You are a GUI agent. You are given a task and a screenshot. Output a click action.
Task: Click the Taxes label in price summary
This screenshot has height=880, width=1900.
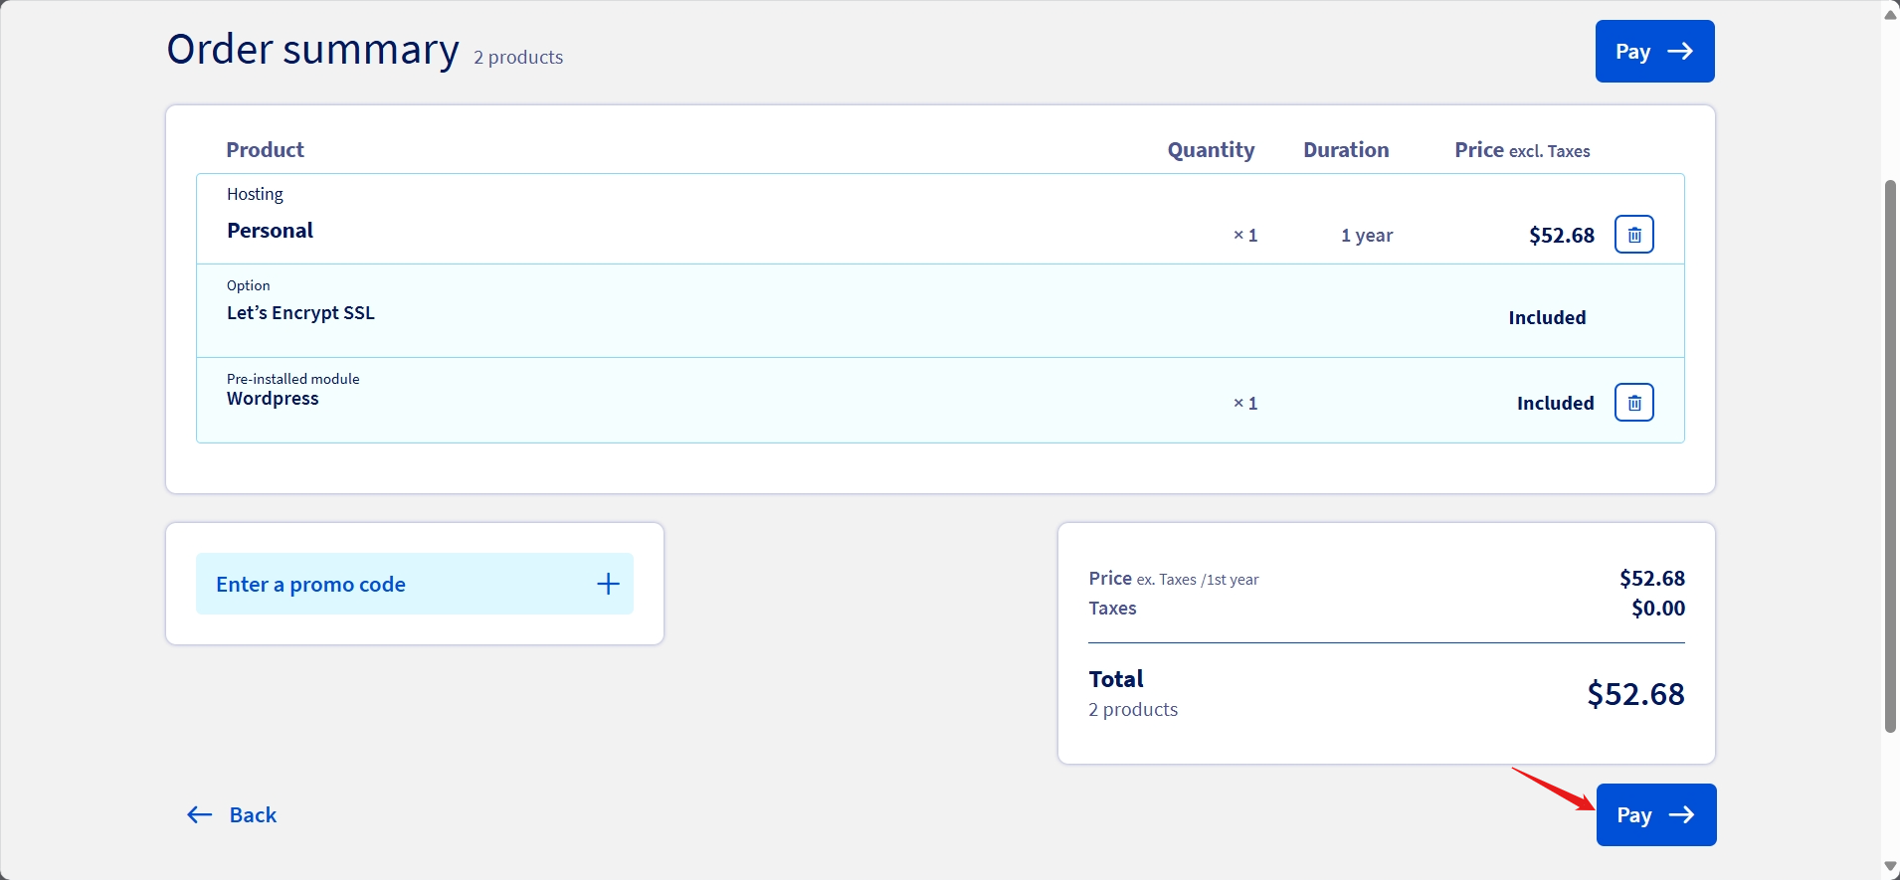point(1112,609)
